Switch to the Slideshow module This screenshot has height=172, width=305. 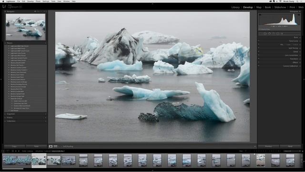coord(280,7)
